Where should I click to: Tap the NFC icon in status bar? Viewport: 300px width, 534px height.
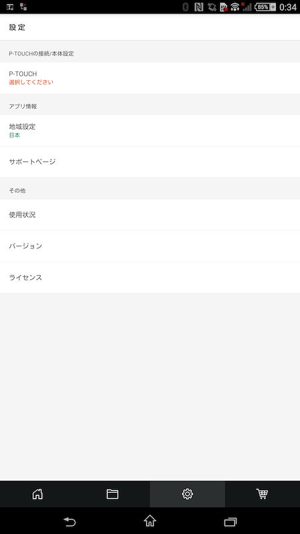(199, 7)
